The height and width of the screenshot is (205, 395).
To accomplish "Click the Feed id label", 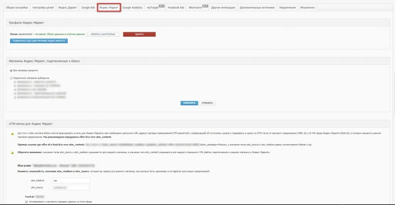I will 30,197.
